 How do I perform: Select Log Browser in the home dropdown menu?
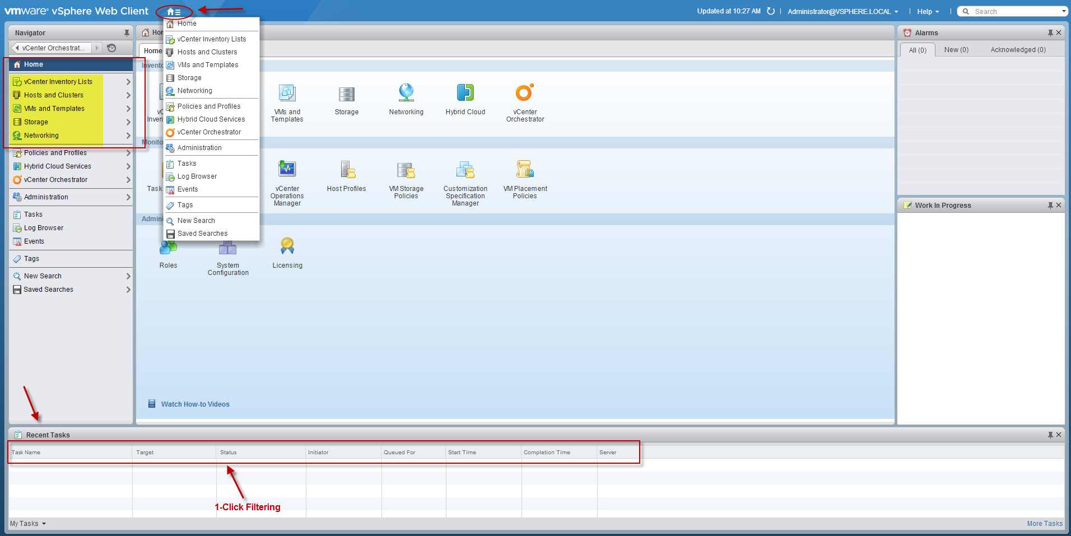[x=197, y=176]
